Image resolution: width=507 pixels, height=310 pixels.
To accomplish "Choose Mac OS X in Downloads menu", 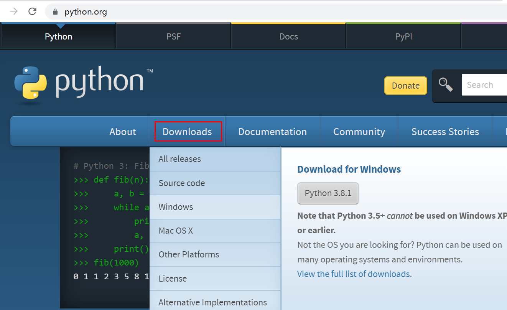I will coord(215,231).
